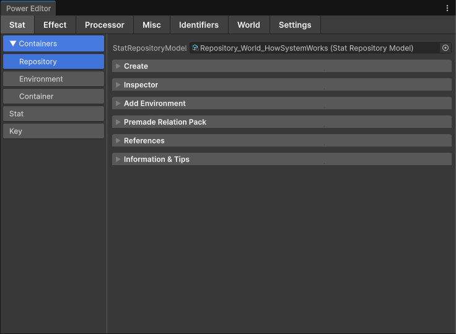This screenshot has height=334, width=456.
Task: Open the Misc tab
Action: 152,25
